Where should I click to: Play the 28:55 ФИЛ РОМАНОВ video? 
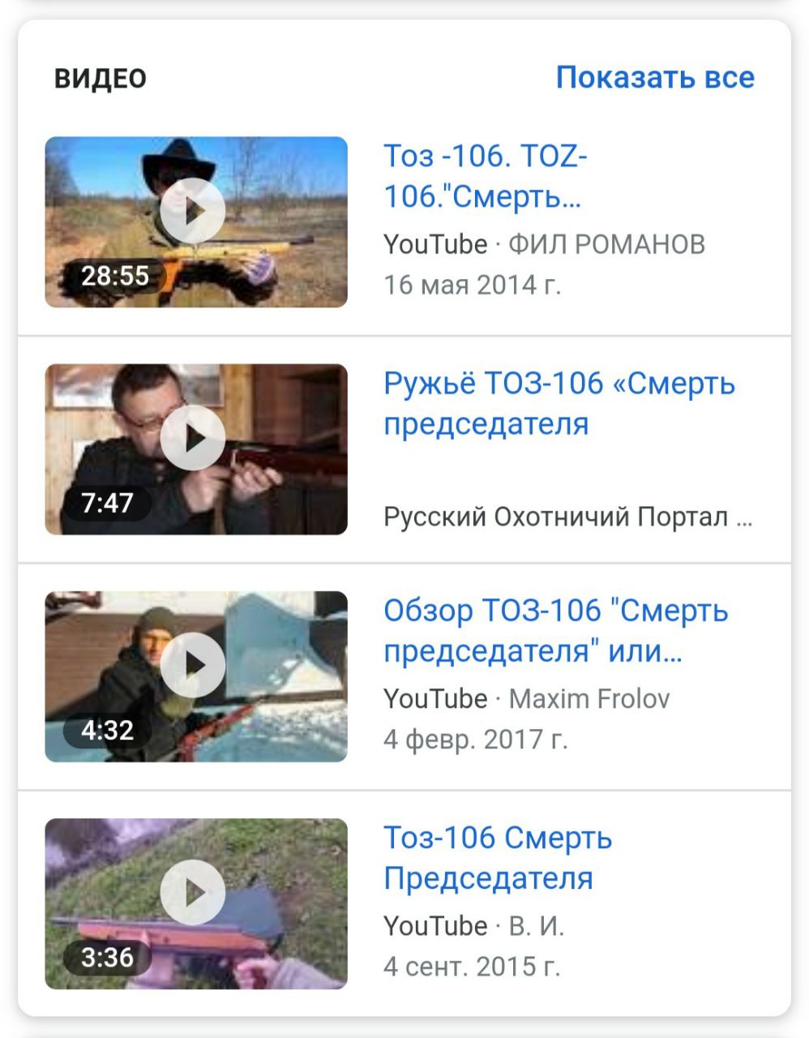193,211
